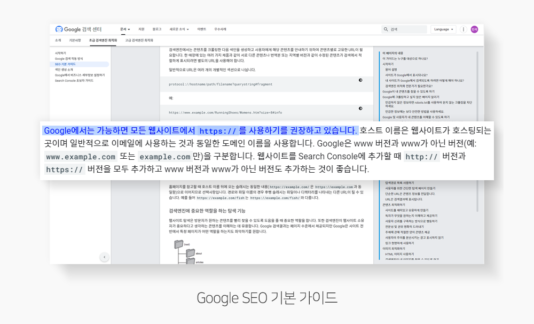Viewport: 534px width, 324px height.
Task: Click the Google 검색 센터 logo icon
Action: tap(59, 29)
